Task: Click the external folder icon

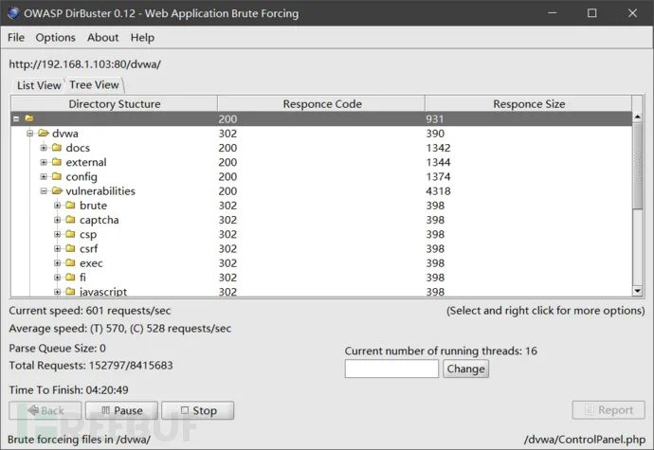Action: [x=57, y=162]
